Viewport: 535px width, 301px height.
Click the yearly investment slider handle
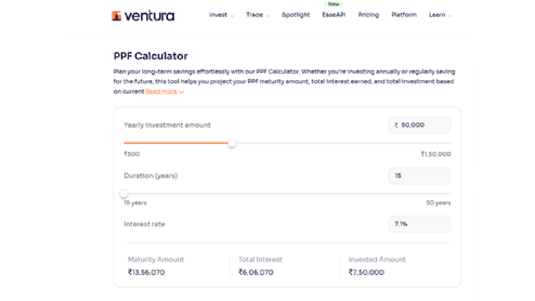(232, 143)
